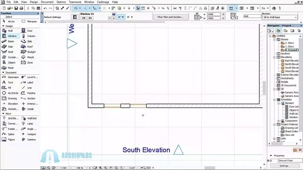Pick the Slab tool
Viewport: 303px width, 170px height.
tap(27, 41)
